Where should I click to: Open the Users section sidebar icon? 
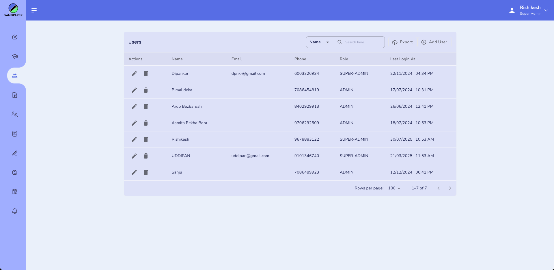14,75
